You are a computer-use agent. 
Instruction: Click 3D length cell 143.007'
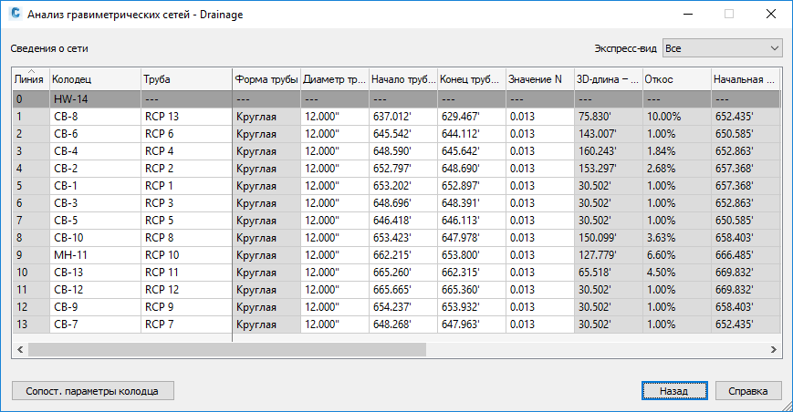coord(609,134)
